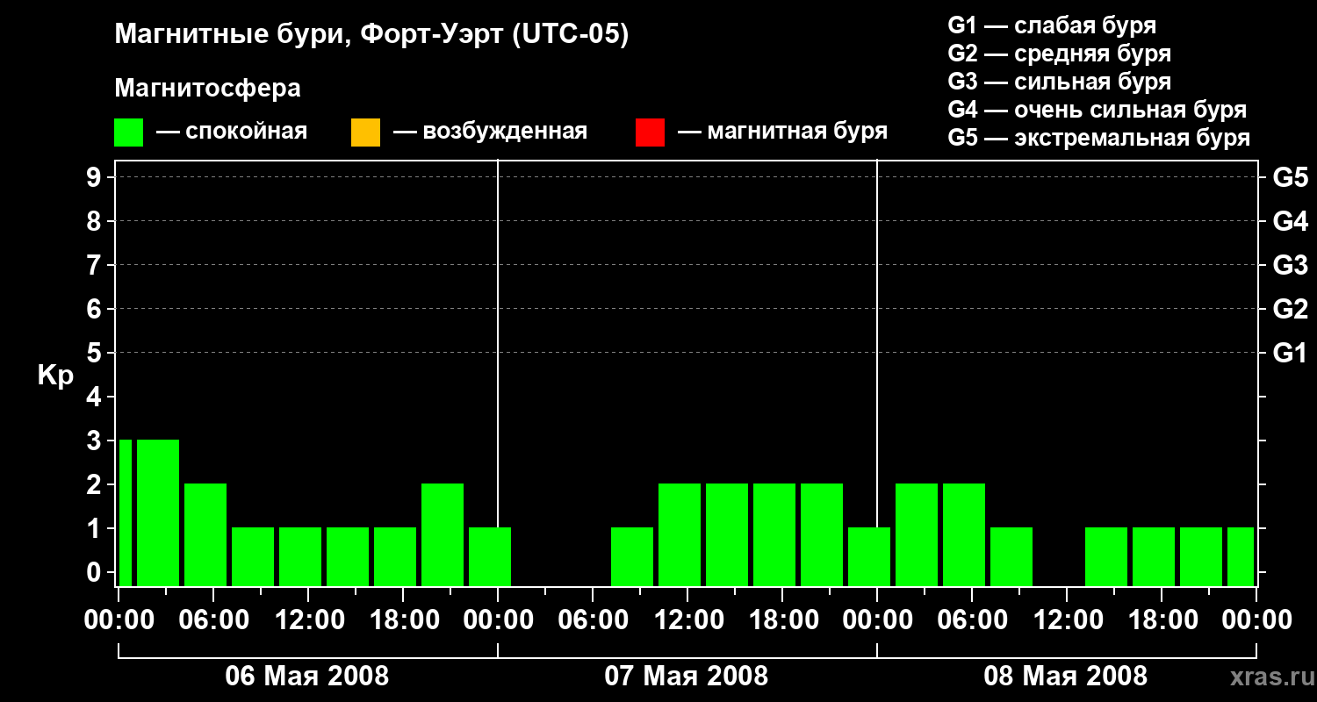
Task: Click the 'G4 — очень сильная буря' legend line
Action: (x=1097, y=109)
